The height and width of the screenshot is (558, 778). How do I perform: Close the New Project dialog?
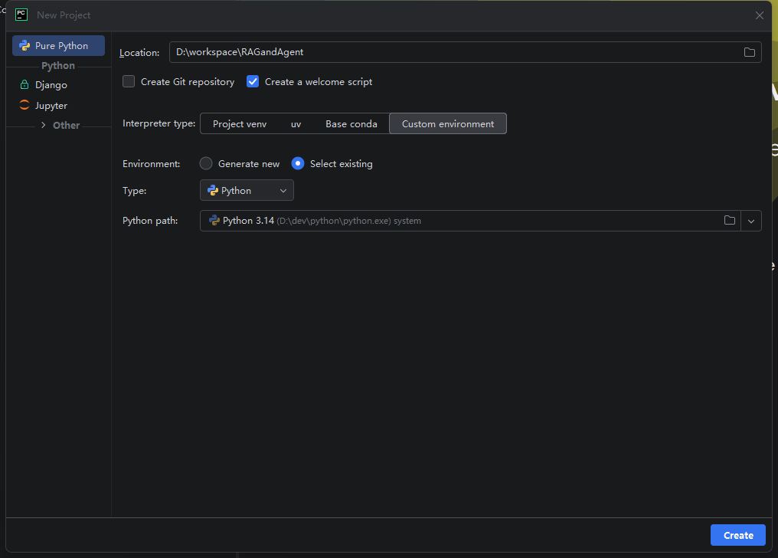[759, 15]
